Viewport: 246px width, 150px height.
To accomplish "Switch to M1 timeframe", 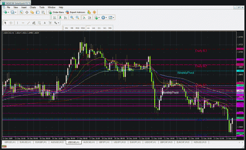I will coord(67,28).
